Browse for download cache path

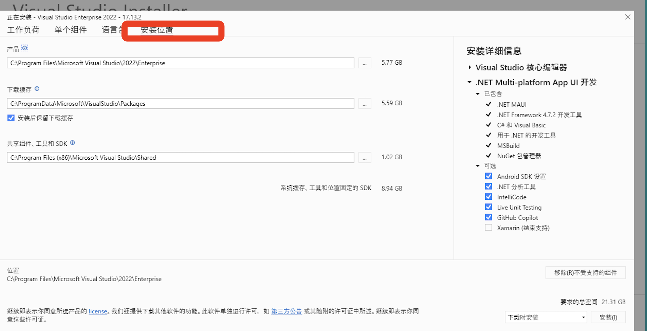click(x=365, y=104)
